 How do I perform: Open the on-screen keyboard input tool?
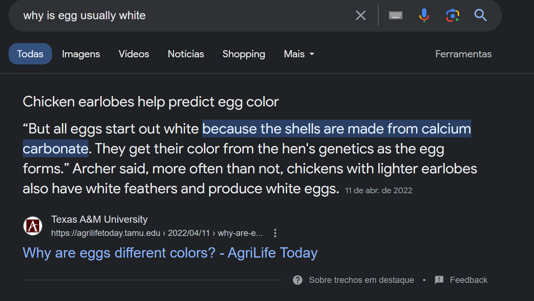[395, 15]
